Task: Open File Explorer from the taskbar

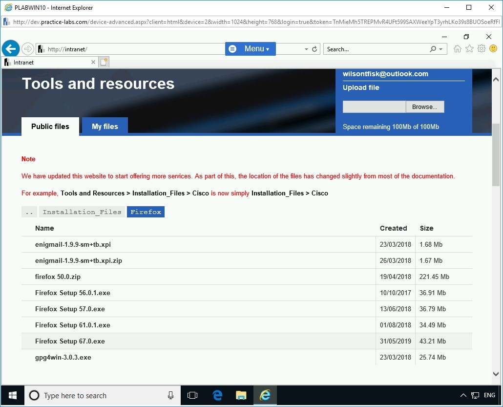Action: click(x=241, y=395)
